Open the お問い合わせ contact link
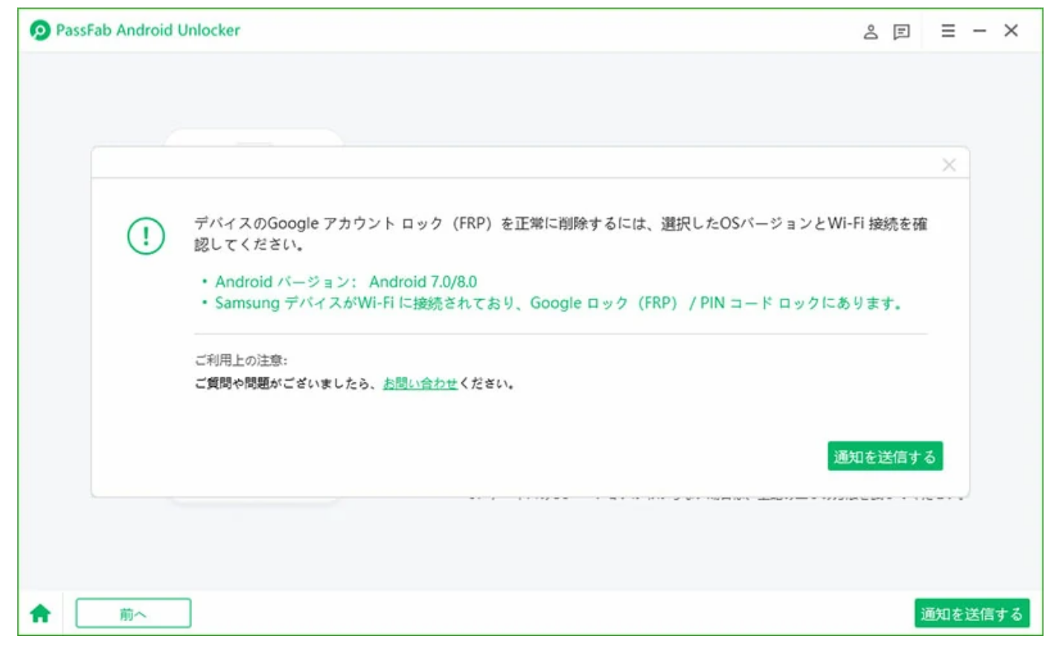This screenshot has width=1053, height=645. pos(420,384)
